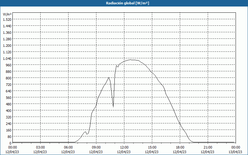248x155 pixels.
Task: Select the 400 y-axis value
Action: [x=9, y=111]
